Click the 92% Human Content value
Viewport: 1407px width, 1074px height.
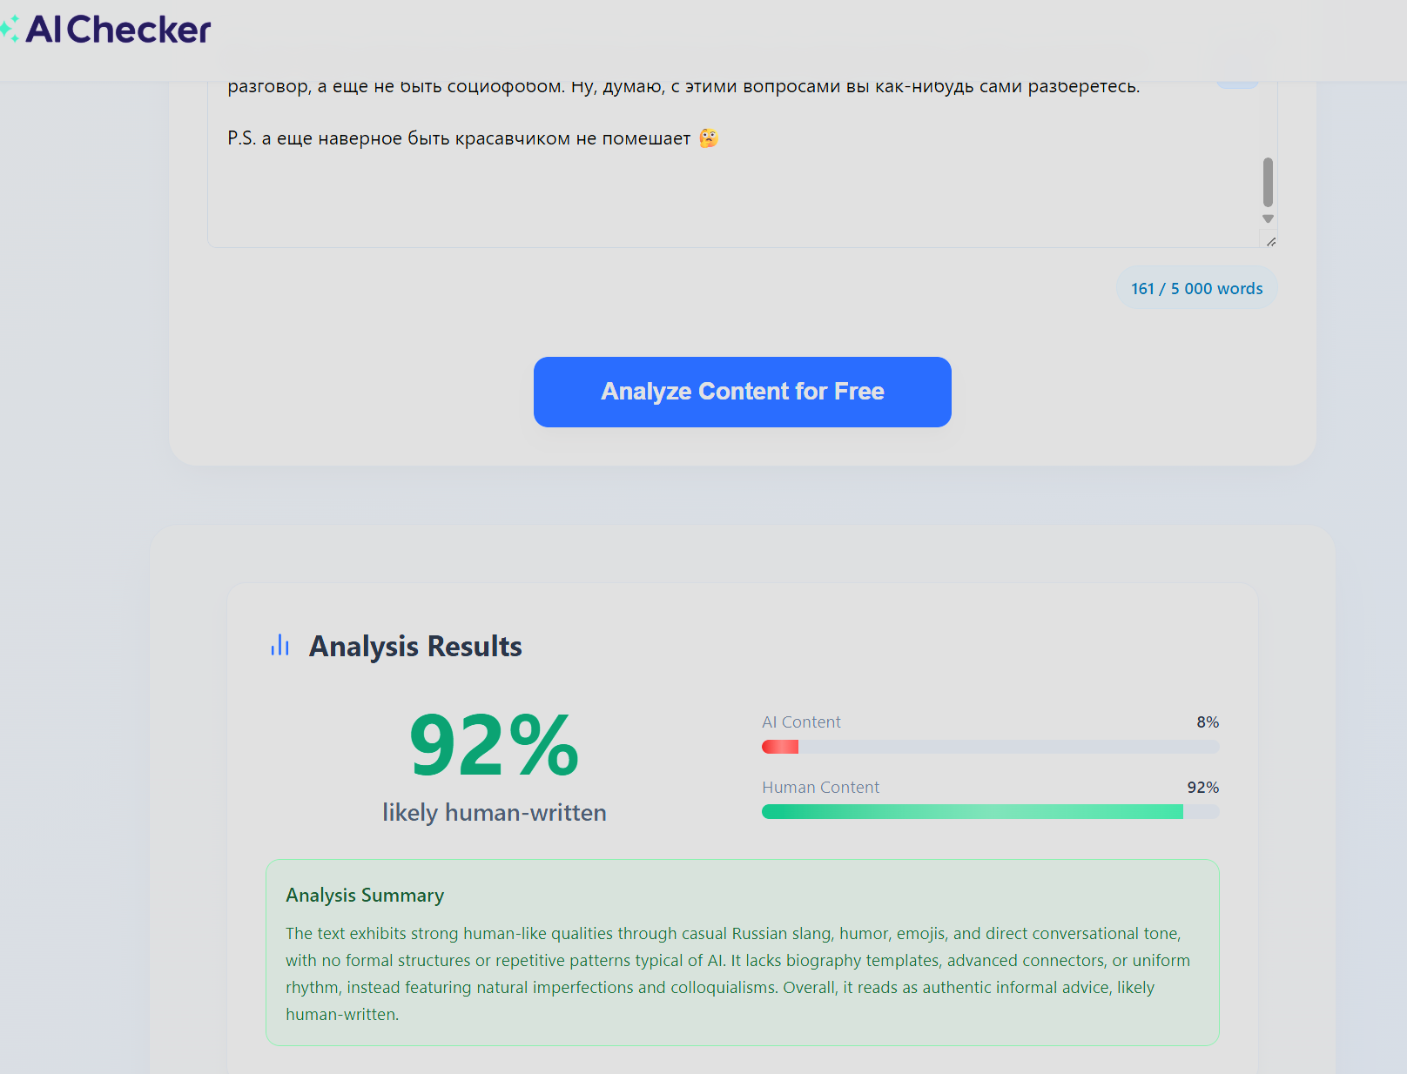pyautogui.click(x=1202, y=788)
